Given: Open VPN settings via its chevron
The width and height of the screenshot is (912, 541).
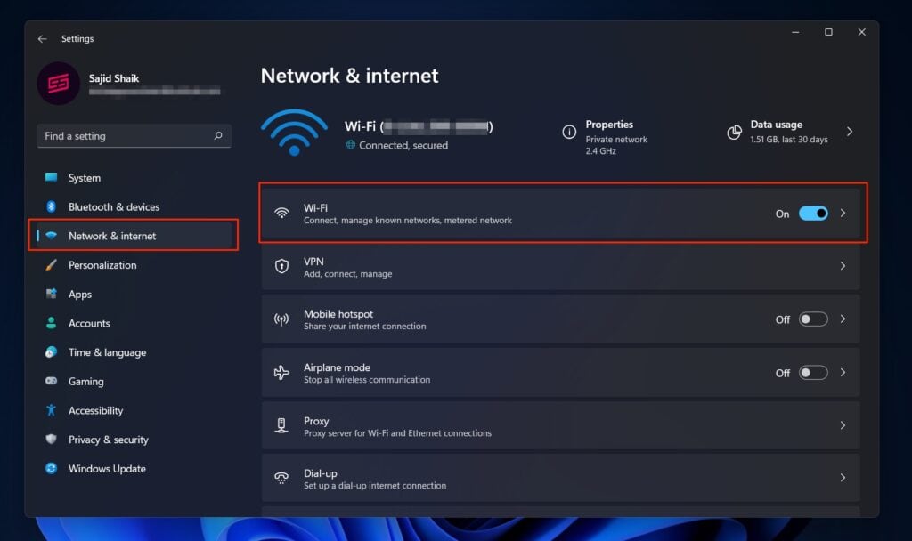Looking at the screenshot, I should click(843, 266).
